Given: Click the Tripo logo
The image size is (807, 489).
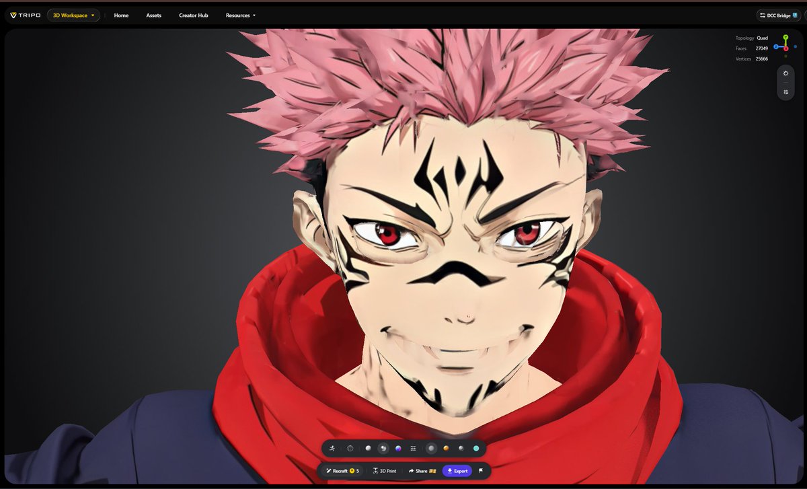Looking at the screenshot, I should (x=26, y=15).
